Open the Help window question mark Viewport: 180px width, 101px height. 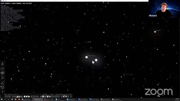coord(2,92)
